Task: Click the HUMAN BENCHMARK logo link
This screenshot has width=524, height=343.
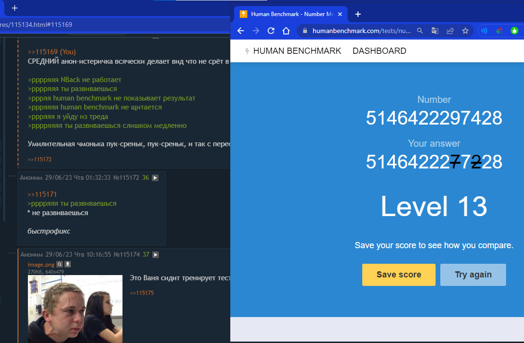Action: pyautogui.click(x=293, y=51)
